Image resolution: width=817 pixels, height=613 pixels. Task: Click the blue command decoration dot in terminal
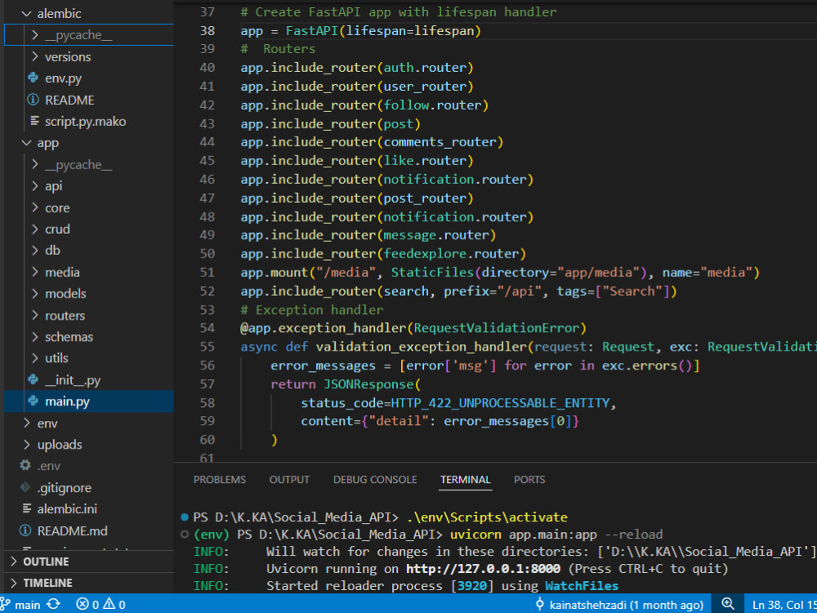(x=185, y=517)
